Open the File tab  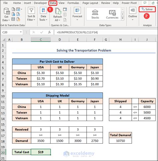(5, 3)
